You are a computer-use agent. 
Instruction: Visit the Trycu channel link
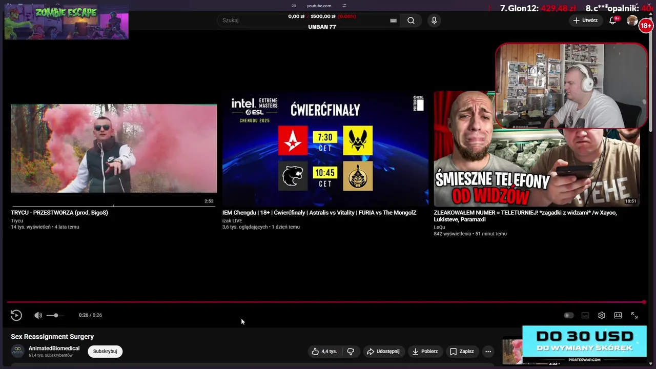tap(17, 221)
